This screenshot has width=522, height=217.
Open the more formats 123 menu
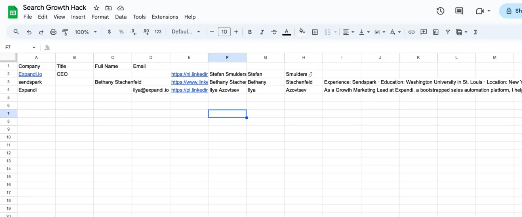[158, 32]
